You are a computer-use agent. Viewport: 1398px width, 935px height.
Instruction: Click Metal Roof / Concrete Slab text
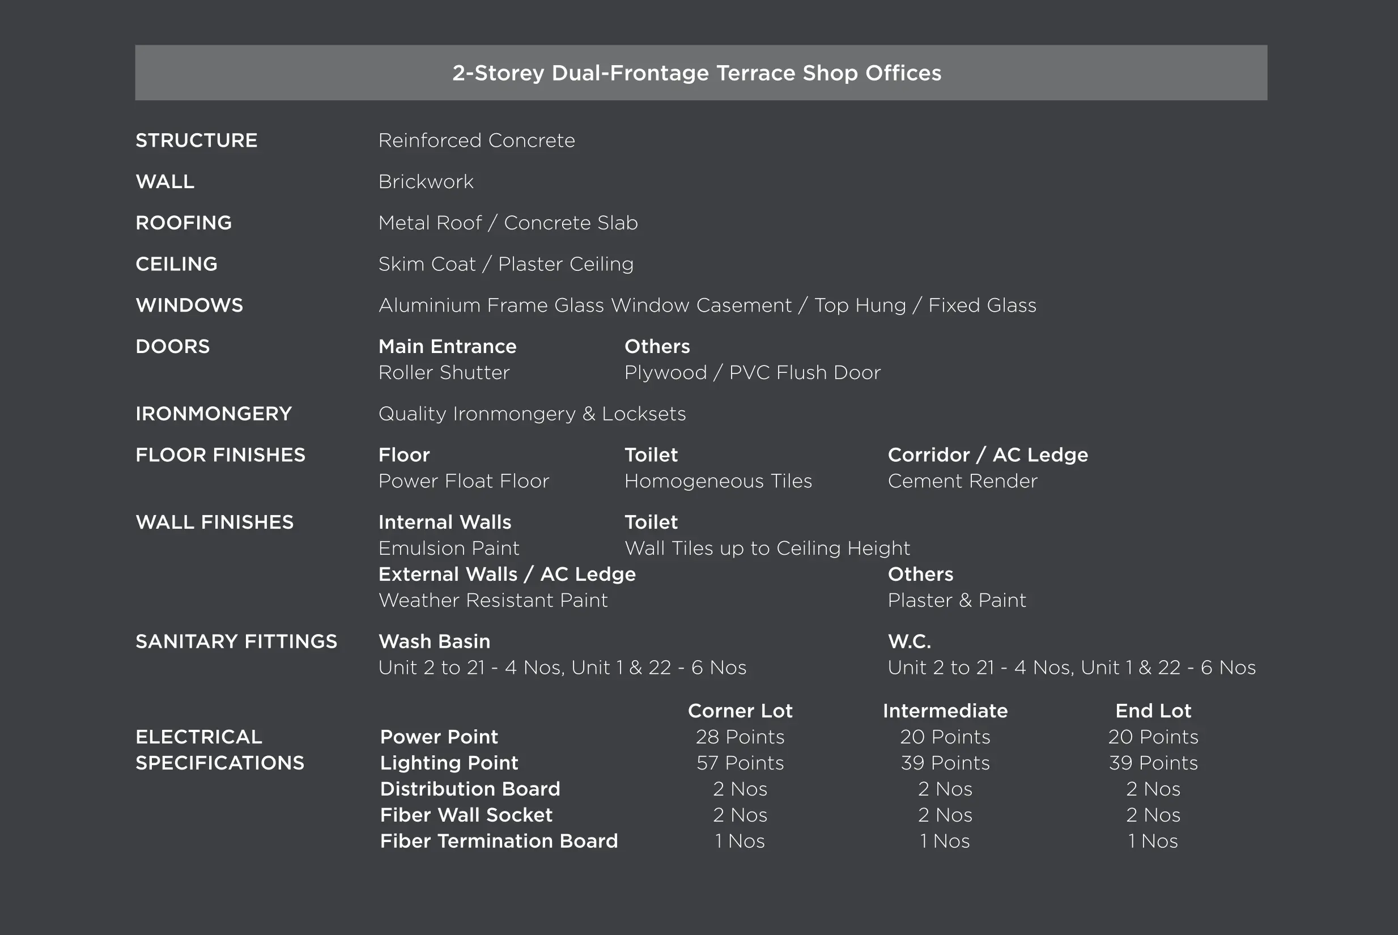508,223
